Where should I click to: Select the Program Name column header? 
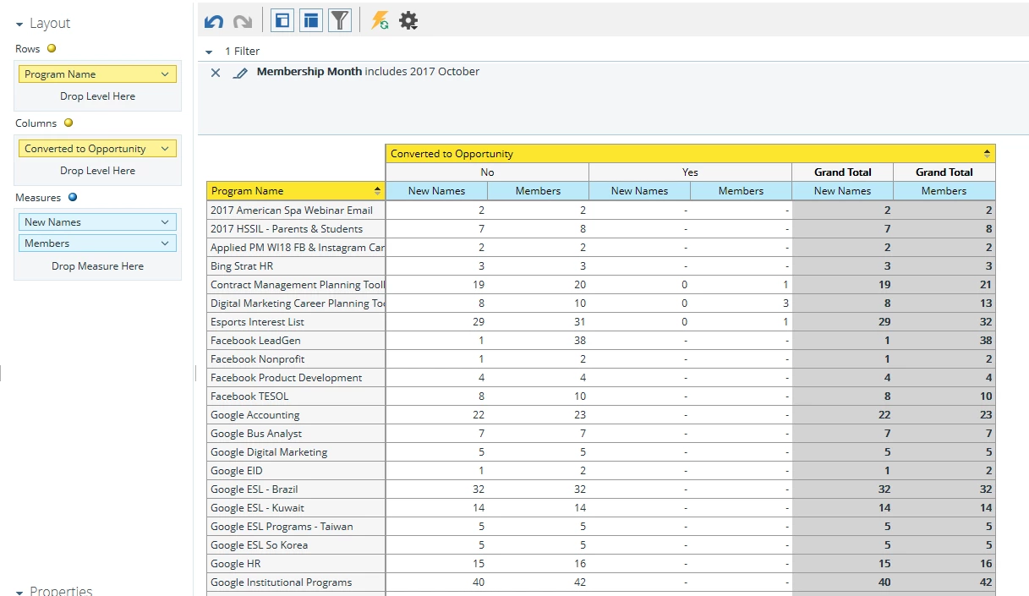(296, 191)
